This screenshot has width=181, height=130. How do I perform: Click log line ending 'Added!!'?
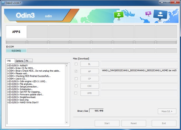pos(18,66)
